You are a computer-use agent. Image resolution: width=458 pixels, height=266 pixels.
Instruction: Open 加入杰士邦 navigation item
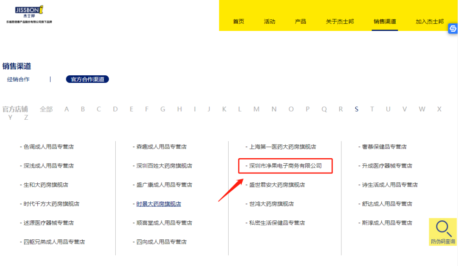pyautogui.click(x=430, y=22)
